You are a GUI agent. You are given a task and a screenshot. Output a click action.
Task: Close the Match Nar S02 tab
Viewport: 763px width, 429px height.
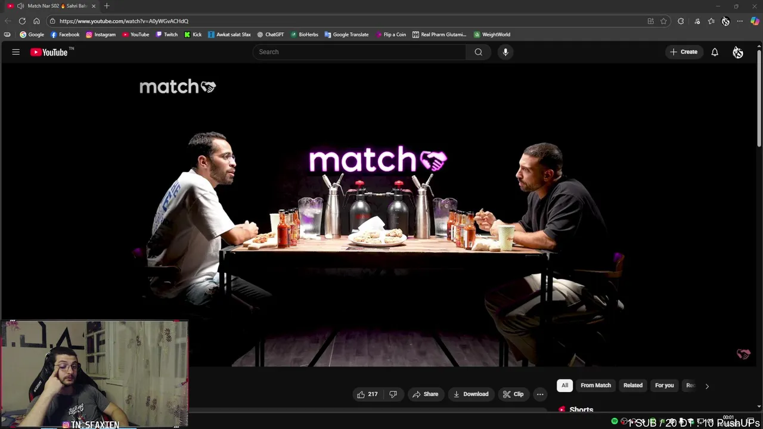[94, 6]
